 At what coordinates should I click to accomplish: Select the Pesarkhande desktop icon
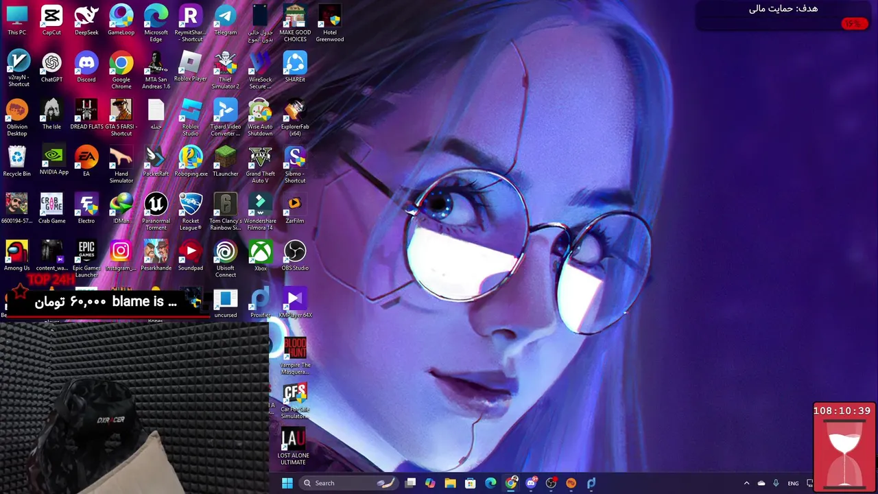click(x=156, y=255)
